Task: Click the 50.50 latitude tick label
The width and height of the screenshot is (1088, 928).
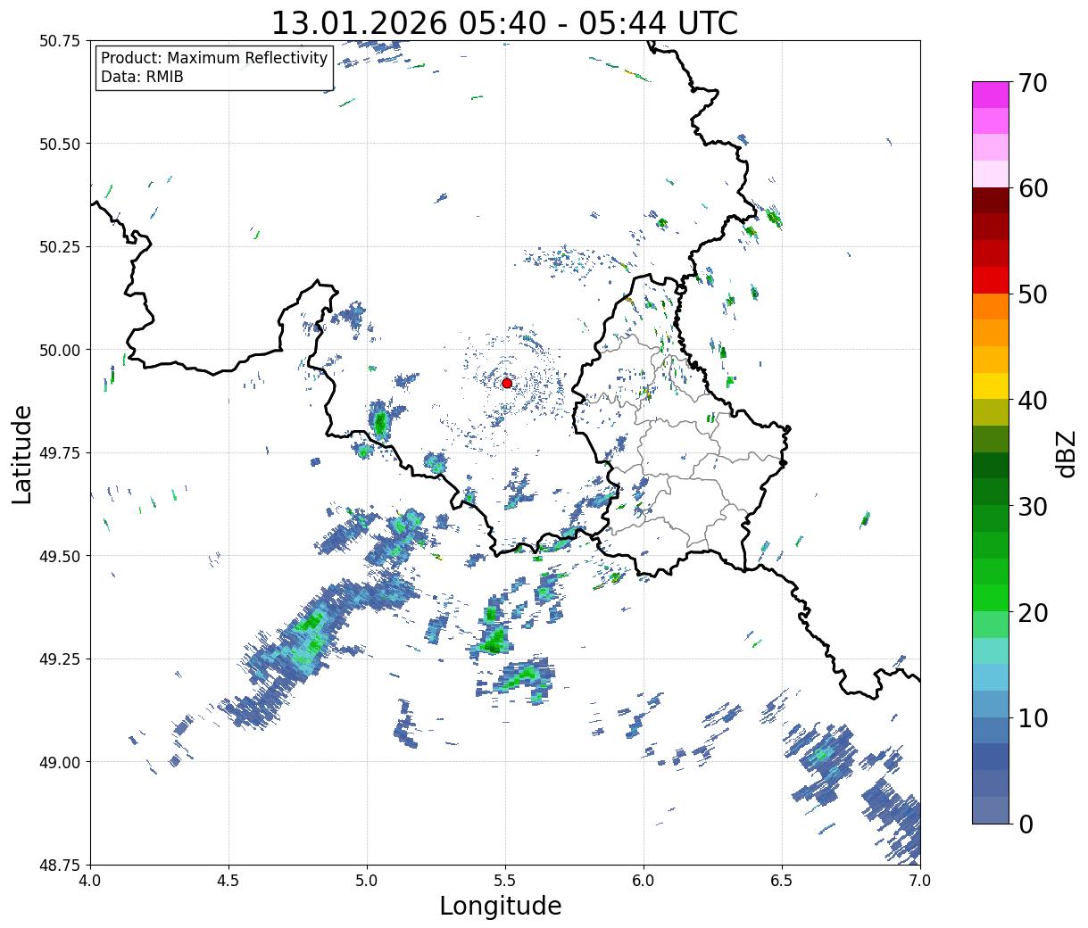Action: tap(60, 144)
